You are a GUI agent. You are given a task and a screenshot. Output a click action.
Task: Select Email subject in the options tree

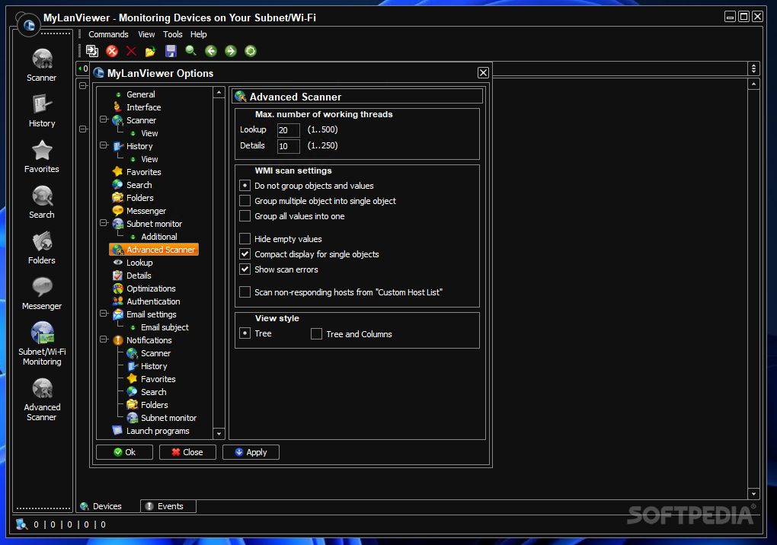coord(164,327)
